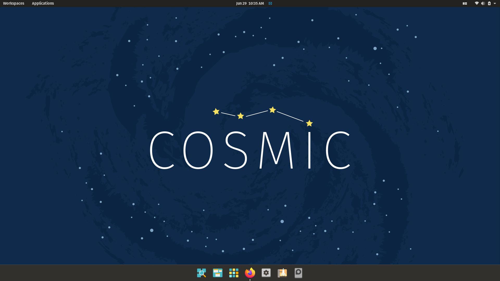Check battery status via the battery applet
The height and width of the screenshot is (281, 500).
pyautogui.click(x=489, y=3)
